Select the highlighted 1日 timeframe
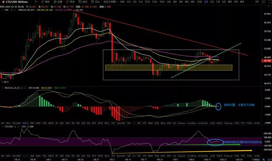This screenshot has height=161, width=272. coord(206,2)
